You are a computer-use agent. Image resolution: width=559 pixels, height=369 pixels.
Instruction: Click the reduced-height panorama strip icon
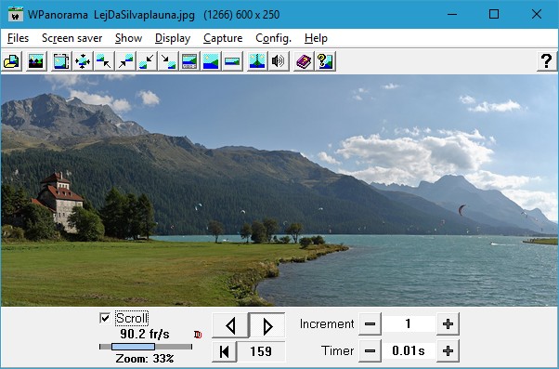tap(232, 61)
